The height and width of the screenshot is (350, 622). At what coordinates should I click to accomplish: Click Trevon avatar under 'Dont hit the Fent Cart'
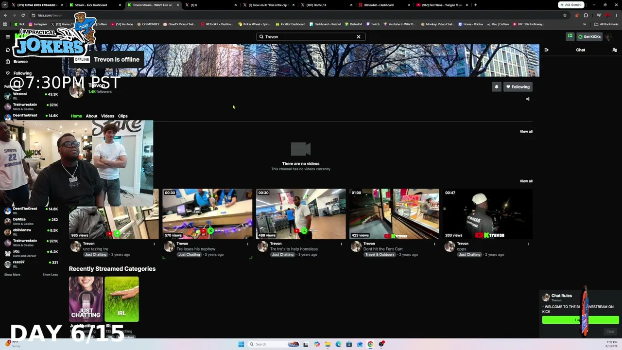[x=356, y=247]
